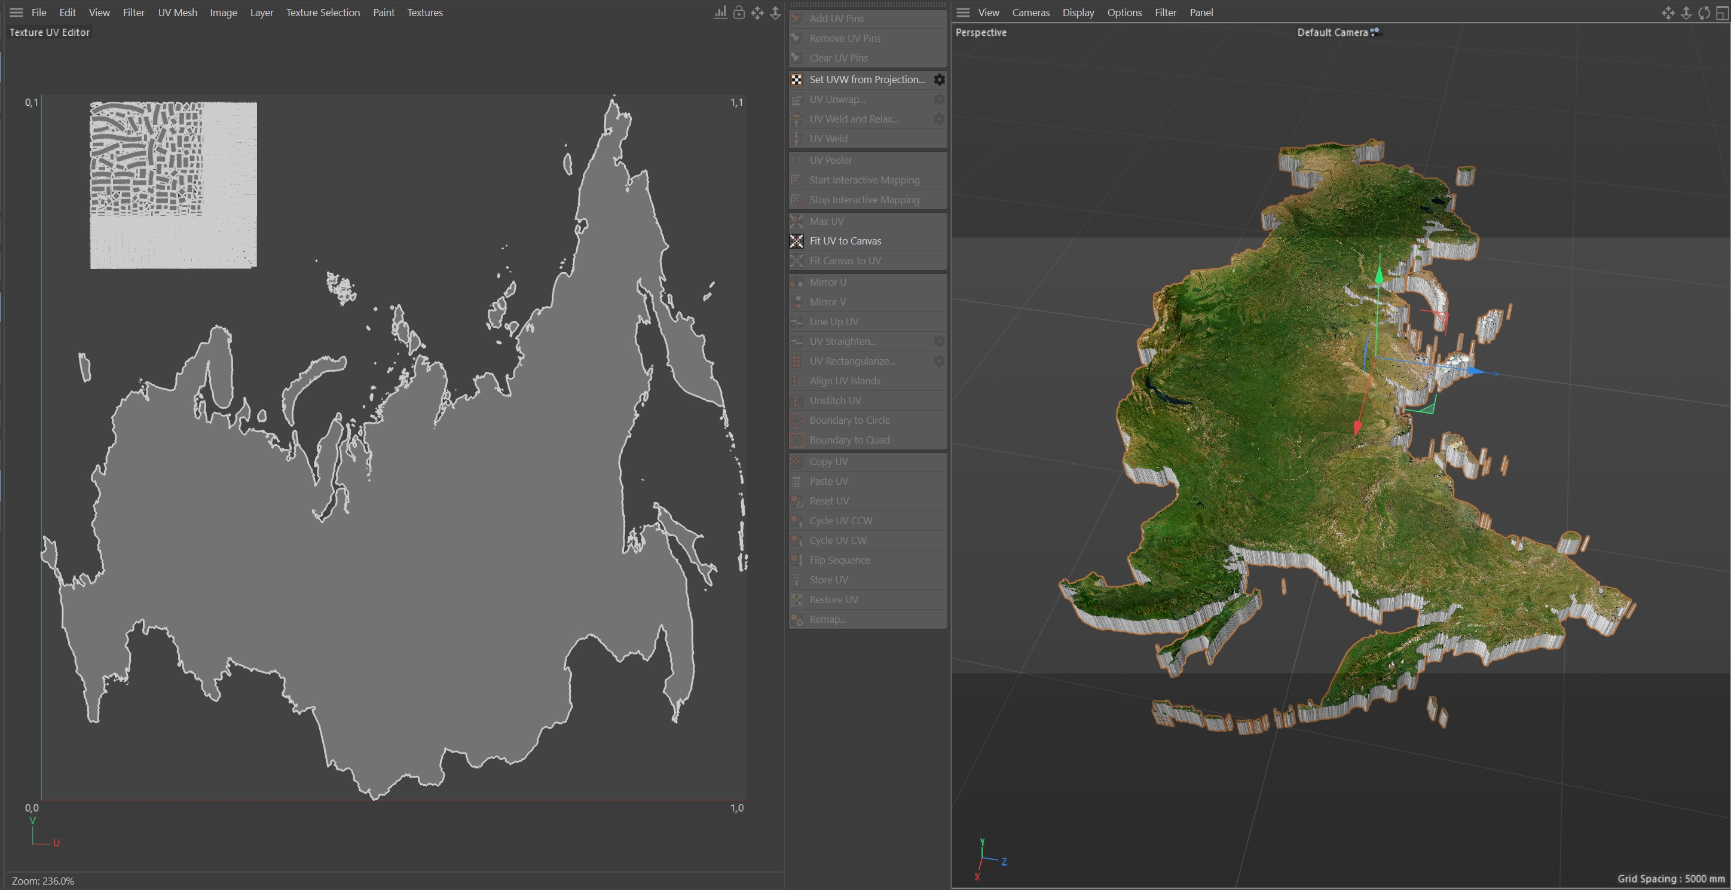This screenshot has height=890, width=1731.
Task: Open the UV Mesh menu
Action: click(x=178, y=12)
